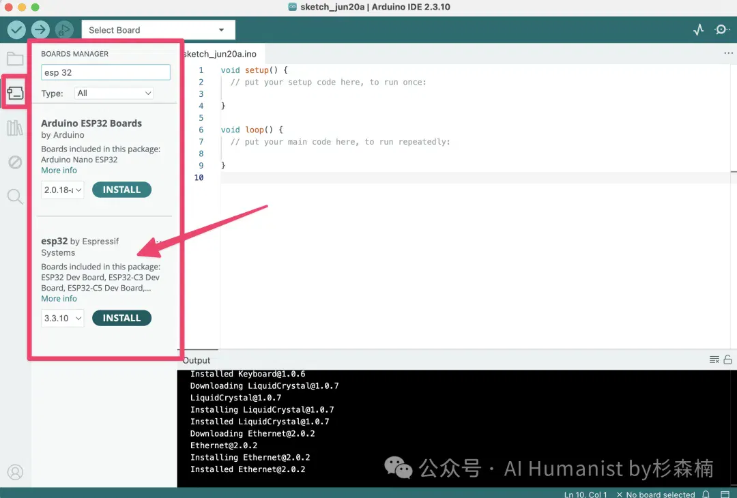This screenshot has height=498, width=737.
Task: Open the editor tab more-actions ellipsis
Action: coord(728,53)
